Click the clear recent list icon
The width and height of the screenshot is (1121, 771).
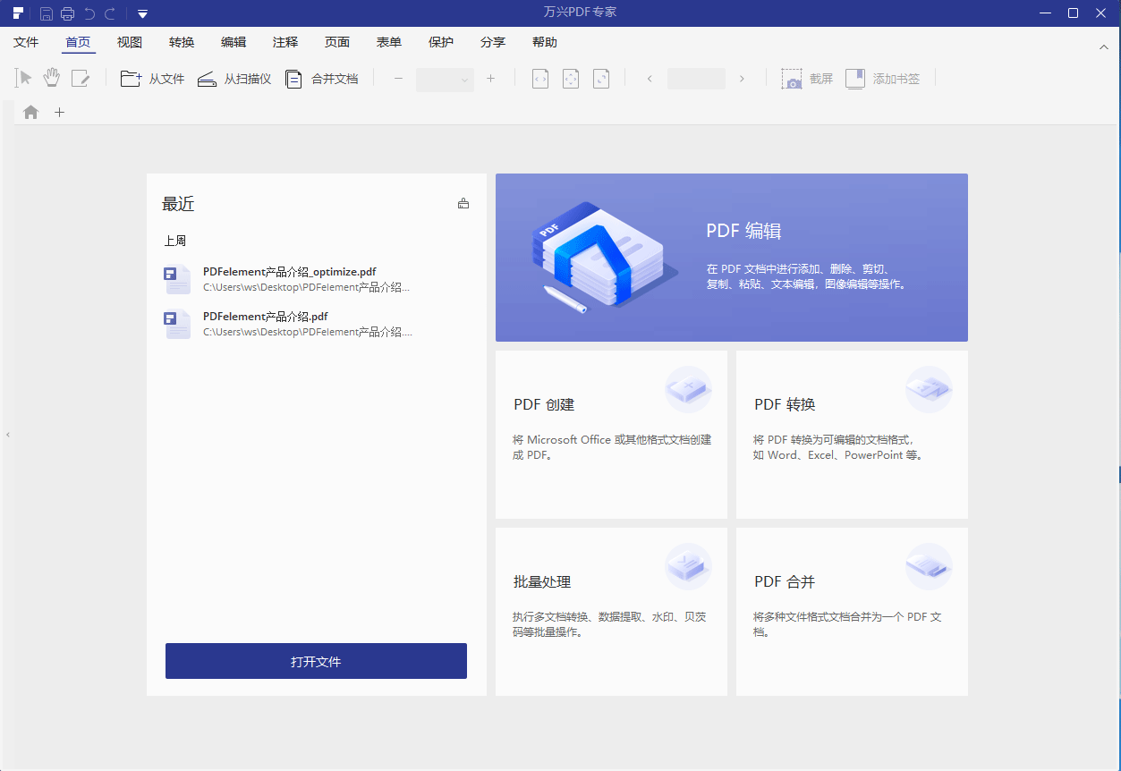[x=463, y=204]
